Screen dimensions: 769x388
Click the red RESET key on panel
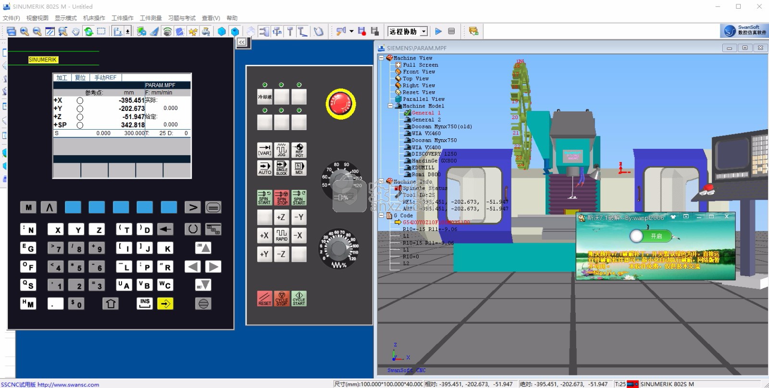point(265,298)
